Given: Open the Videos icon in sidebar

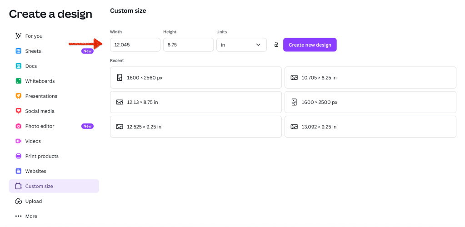Looking at the screenshot, I should pyautogui.click(x=19, y=141).
